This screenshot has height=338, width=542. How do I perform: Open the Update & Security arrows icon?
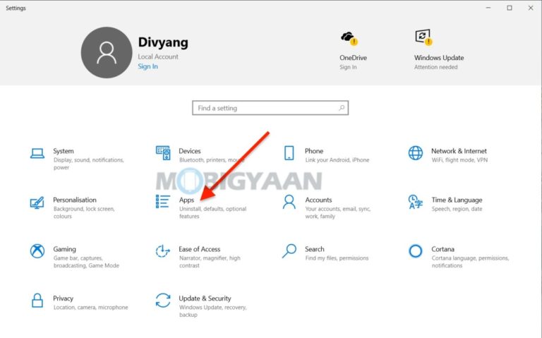click(x=163, y=300)
